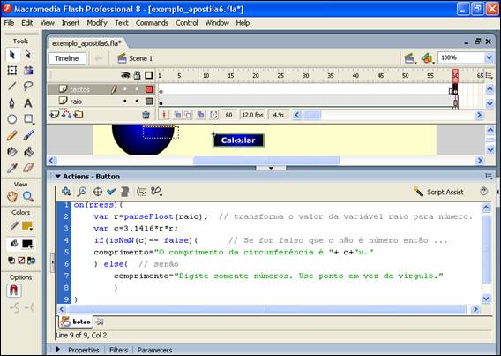Click the pin script icon beside botao
Screen dimensions: 501x356
point(100,322)
